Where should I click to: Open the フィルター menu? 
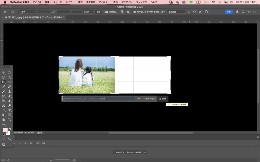104,2
